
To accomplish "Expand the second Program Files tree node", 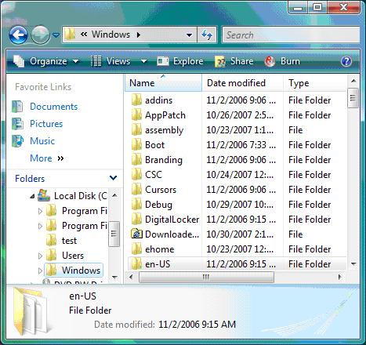I will coord(40,226).
